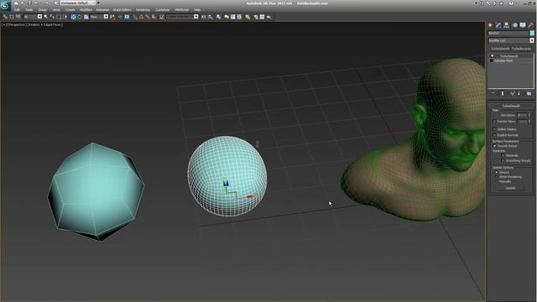Choose the Select Object tool
This screenshot has width=537, height=302.
(x=45, y=17)
